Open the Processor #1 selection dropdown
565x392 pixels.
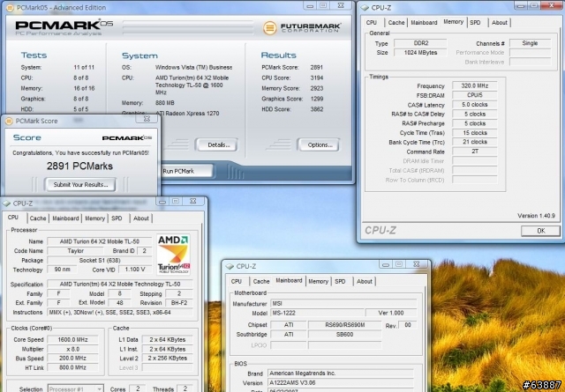(x=76, y=388)
